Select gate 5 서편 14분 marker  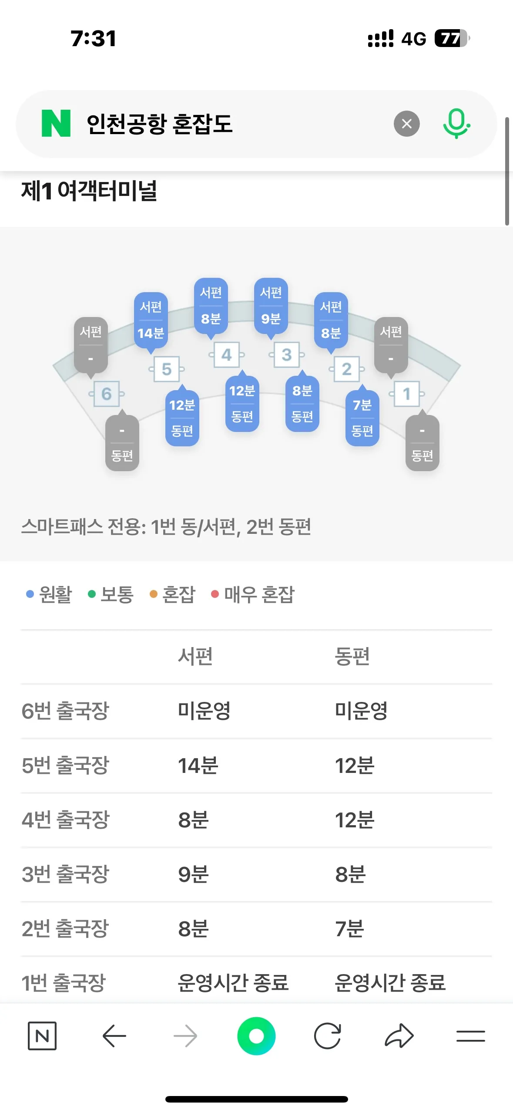[151, 320]
